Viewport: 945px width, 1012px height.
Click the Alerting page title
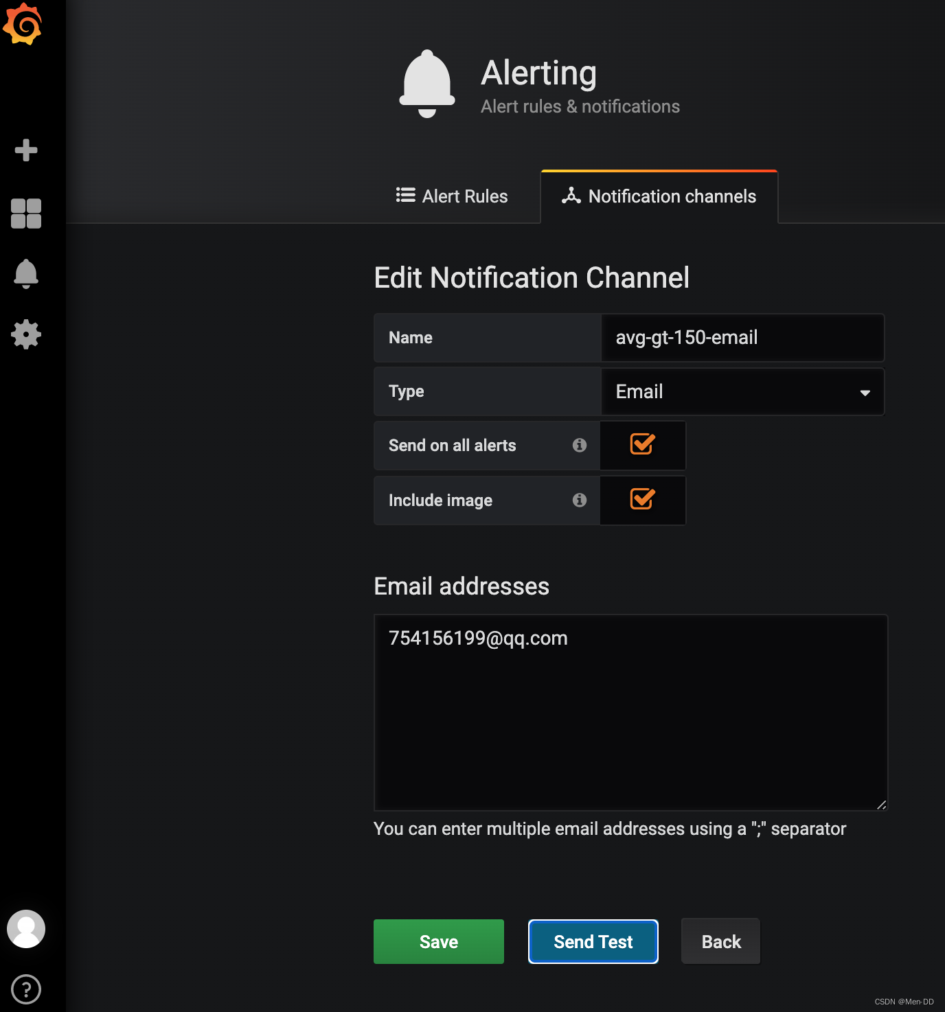pos(539,73)
